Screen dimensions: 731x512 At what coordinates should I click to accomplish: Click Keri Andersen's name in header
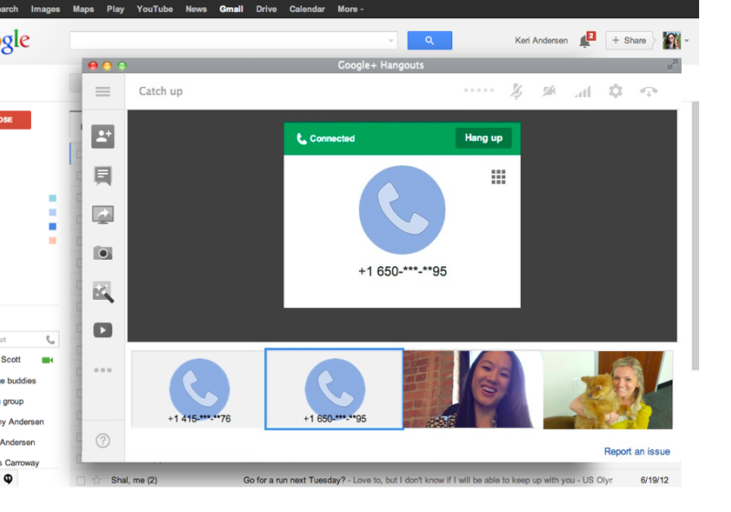tap(541, 40)
